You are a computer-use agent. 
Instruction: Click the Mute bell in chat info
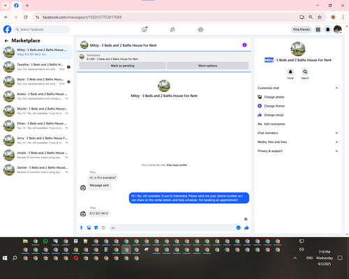(x=290, y=72)
